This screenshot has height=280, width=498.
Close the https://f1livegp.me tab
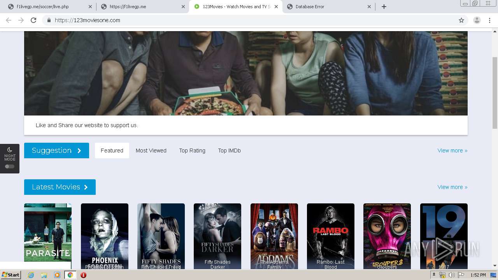pos(183,7)
